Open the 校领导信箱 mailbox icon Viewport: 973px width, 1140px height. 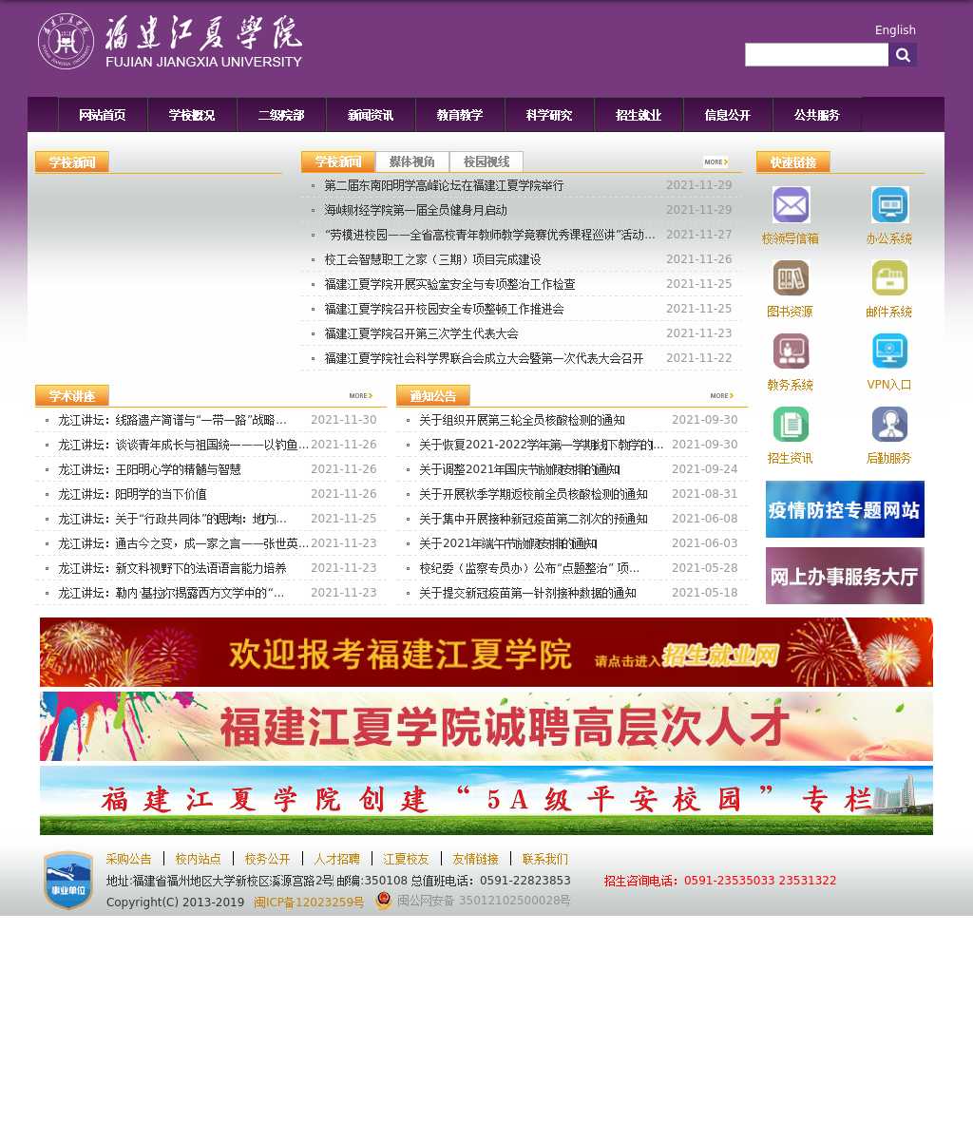pos(791,205)
